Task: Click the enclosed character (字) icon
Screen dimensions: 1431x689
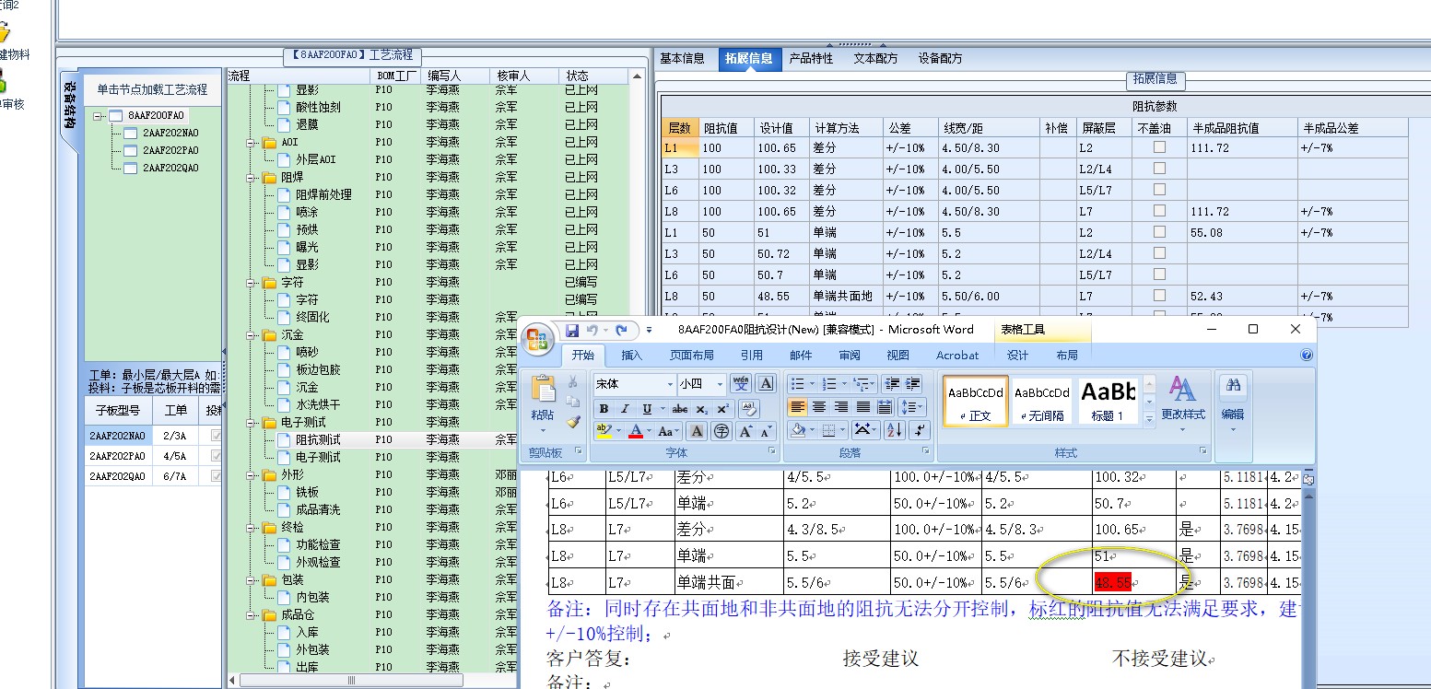Action: [721, 430]
